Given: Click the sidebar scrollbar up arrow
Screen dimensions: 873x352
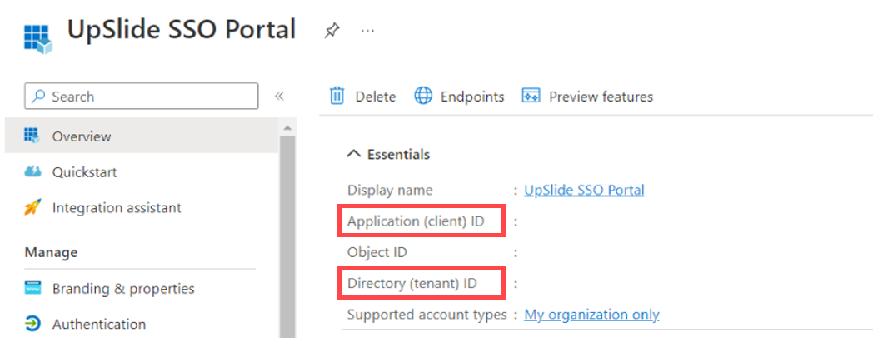Looking at the screenshot, I should click(x=287, y=128).
